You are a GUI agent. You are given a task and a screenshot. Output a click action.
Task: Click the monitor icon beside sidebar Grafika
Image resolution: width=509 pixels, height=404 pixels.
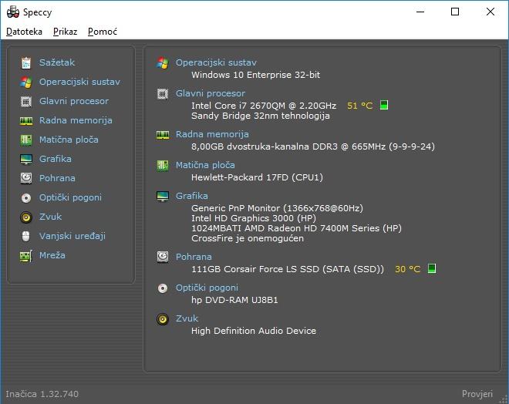(x=26, y=160)
